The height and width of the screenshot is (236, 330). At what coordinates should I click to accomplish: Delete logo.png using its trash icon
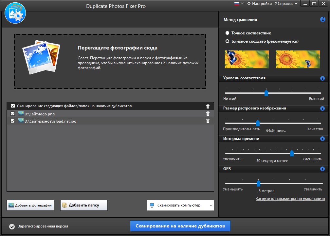[207, 113]
